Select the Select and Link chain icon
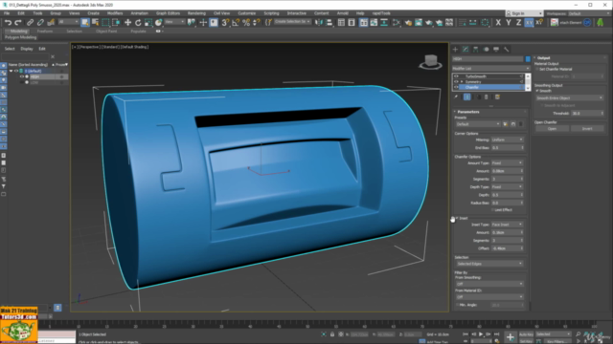 tap(30, 23)
